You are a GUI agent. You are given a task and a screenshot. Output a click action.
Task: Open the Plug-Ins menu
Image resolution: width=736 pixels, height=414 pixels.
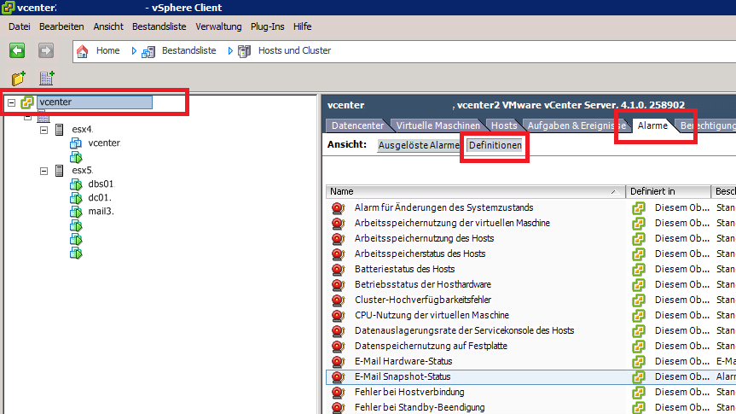[268, 26]
